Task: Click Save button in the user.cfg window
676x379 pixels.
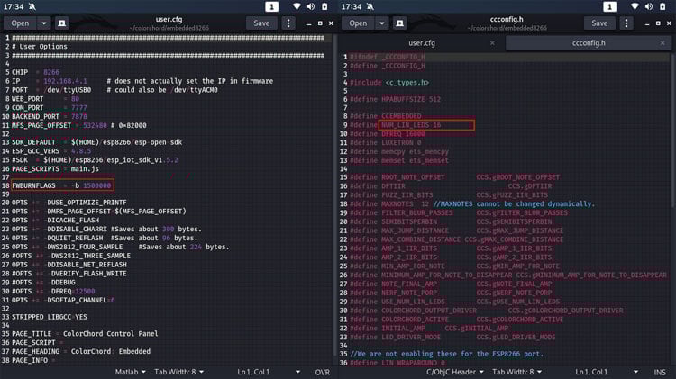Action: click(x=260, y=23)
